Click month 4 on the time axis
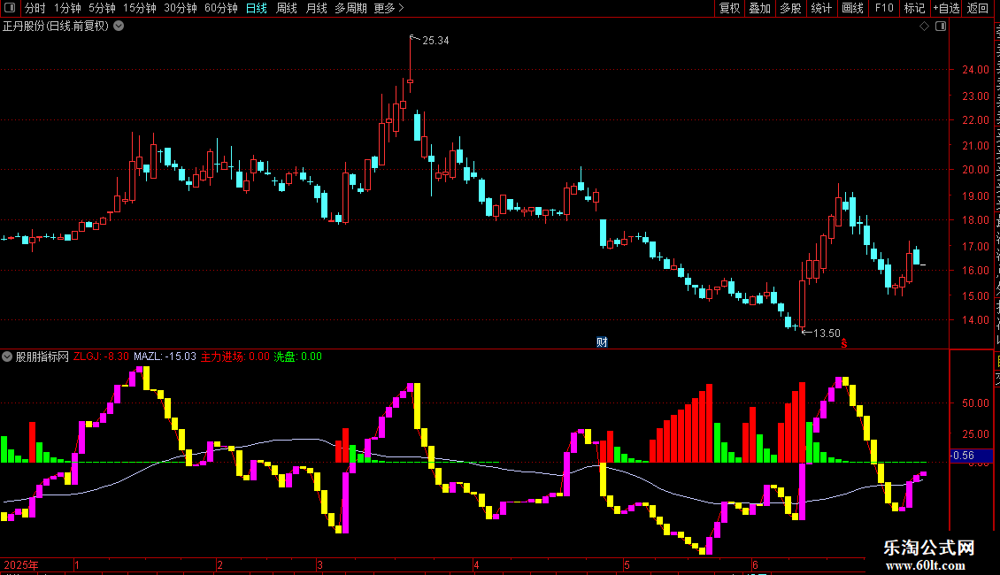 tap(476, 565)
